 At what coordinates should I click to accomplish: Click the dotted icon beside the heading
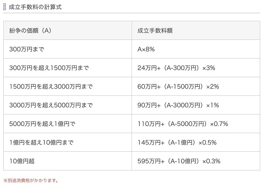tap(5, 6)
